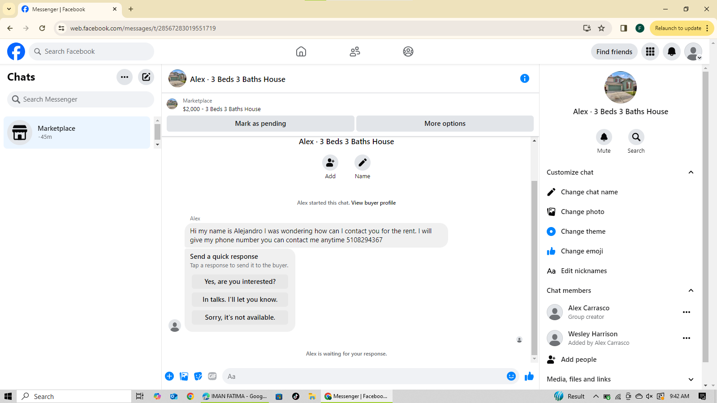Click Relaunch to update button
Viewport: 717px width, 403px height.
(678, 28)
